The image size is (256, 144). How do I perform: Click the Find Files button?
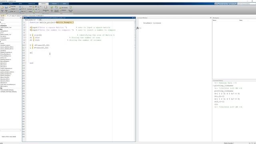(x=12, y=6)
